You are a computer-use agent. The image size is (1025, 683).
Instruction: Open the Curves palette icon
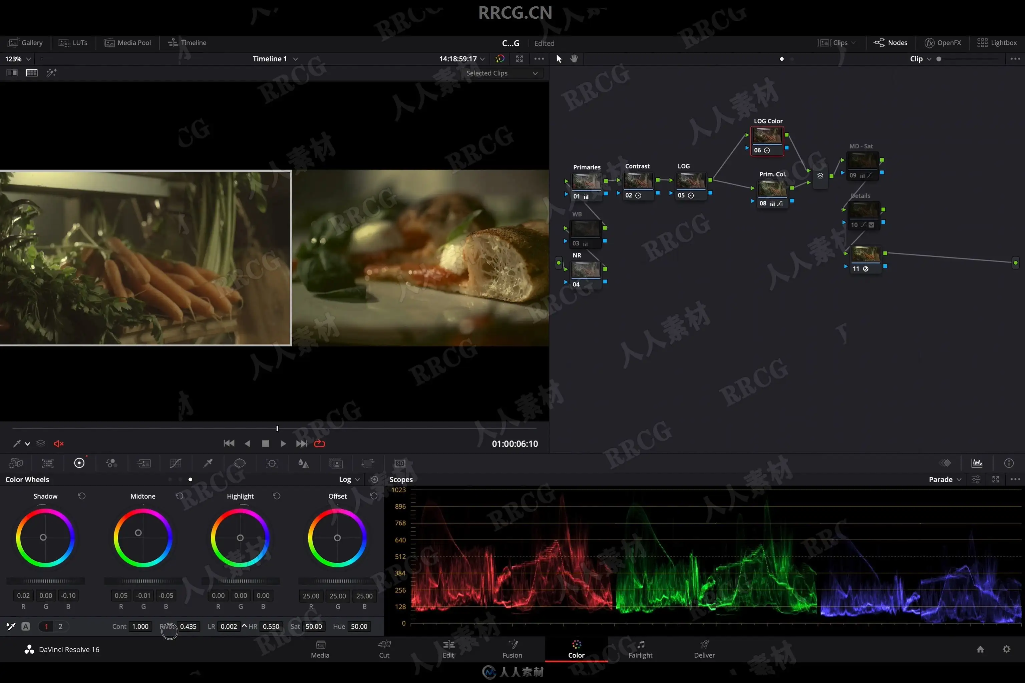pos(176,463)
